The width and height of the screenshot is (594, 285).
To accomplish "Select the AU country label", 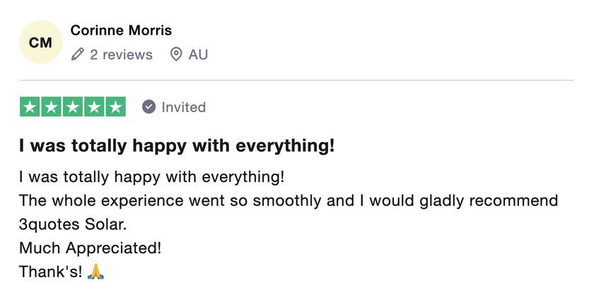I will 198,55.
